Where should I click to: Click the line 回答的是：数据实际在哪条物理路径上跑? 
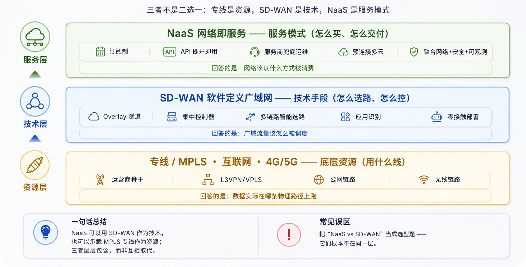[258, 196]
